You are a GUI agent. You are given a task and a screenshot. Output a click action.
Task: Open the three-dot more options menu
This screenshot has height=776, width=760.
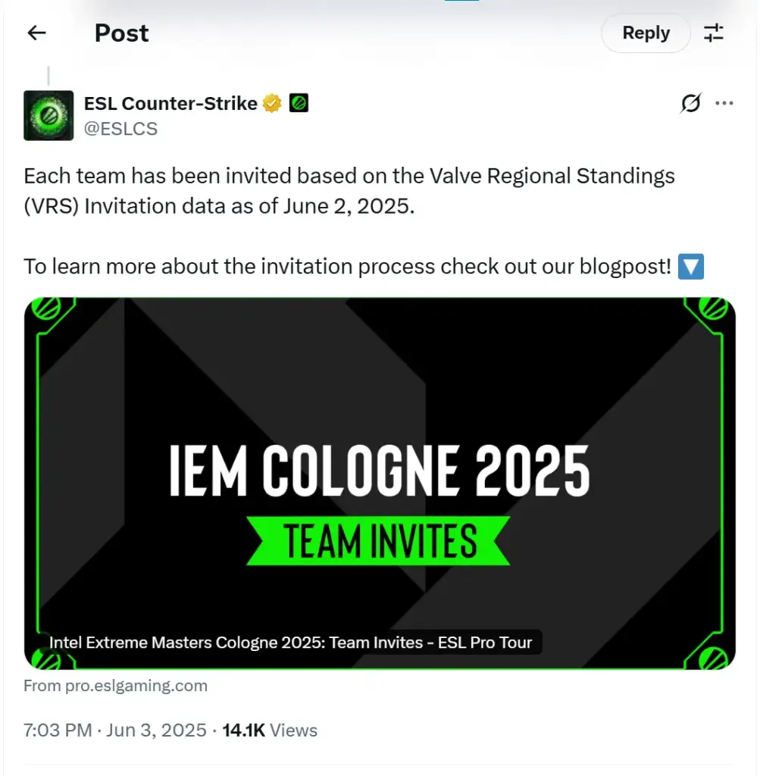pyautogui.click(x=724, y=103)
